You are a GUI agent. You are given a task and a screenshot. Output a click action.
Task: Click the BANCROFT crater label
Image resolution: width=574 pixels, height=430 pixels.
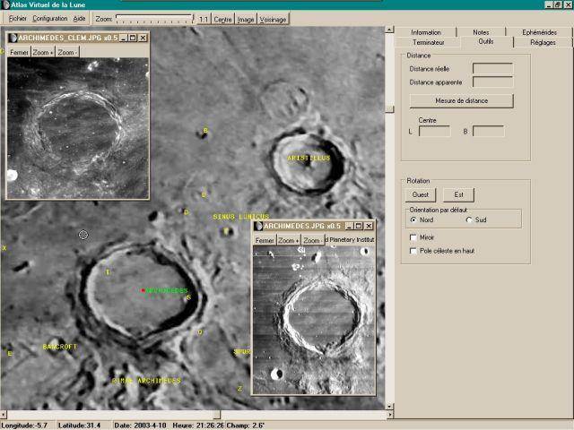coord(60,347)
